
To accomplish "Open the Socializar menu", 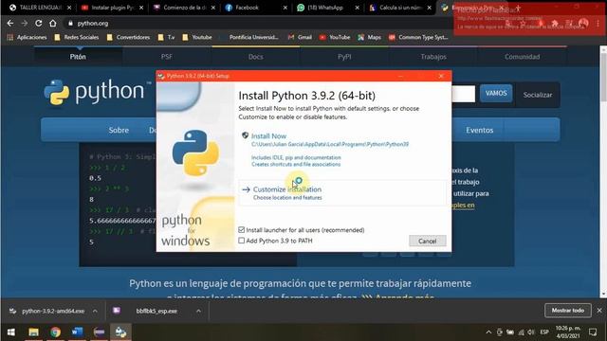I will [x=538, y=95].
